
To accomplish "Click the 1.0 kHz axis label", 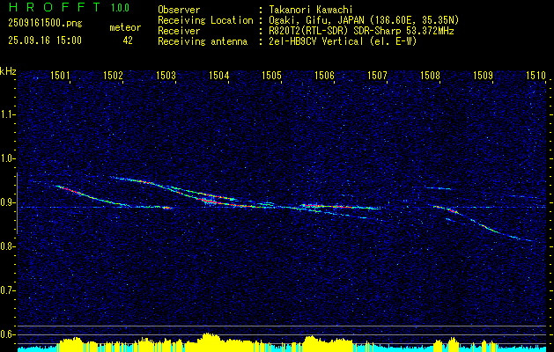I will coord(7,159).
